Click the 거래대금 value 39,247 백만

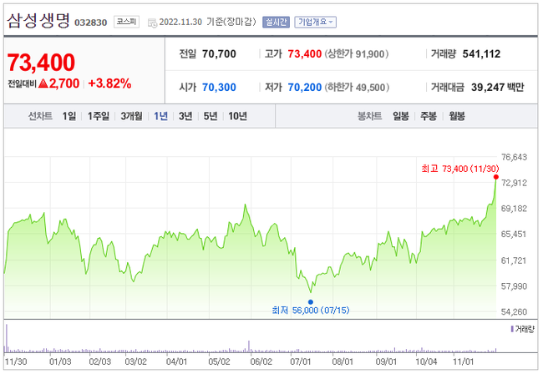point(498,87)
